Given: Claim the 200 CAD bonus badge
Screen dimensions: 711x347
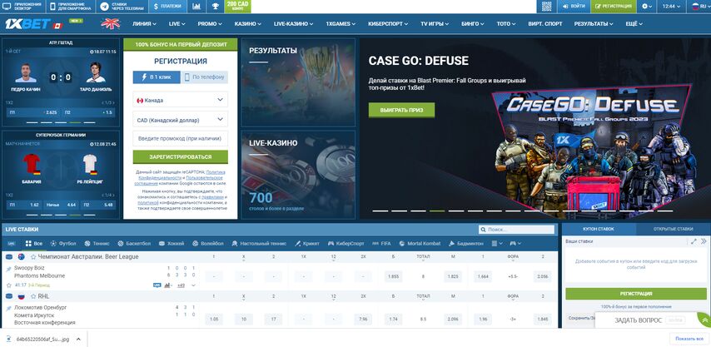Looking at the screenshot, I should click(x=237, y=7).
